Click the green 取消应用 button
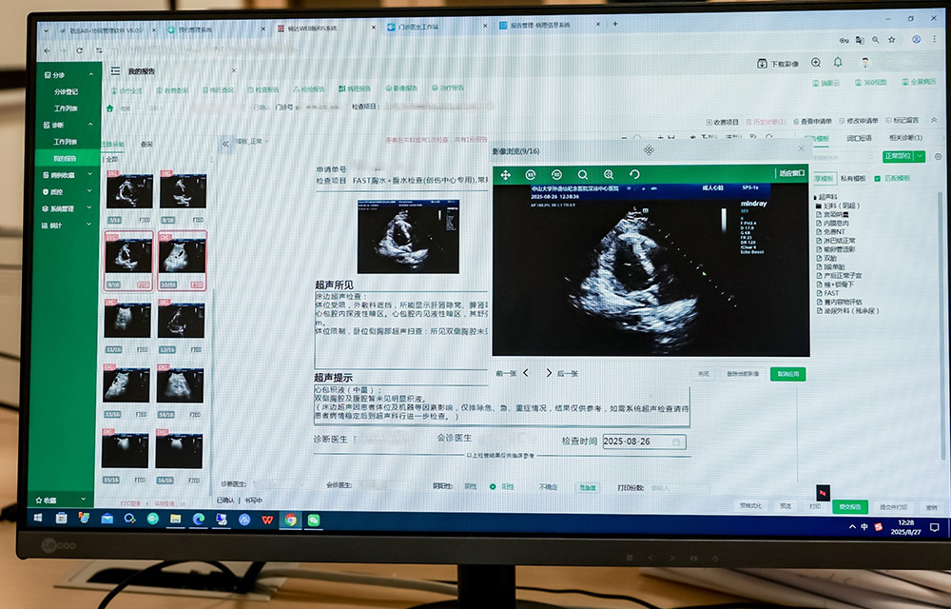951x609 pixels. (x=787, y=374)
